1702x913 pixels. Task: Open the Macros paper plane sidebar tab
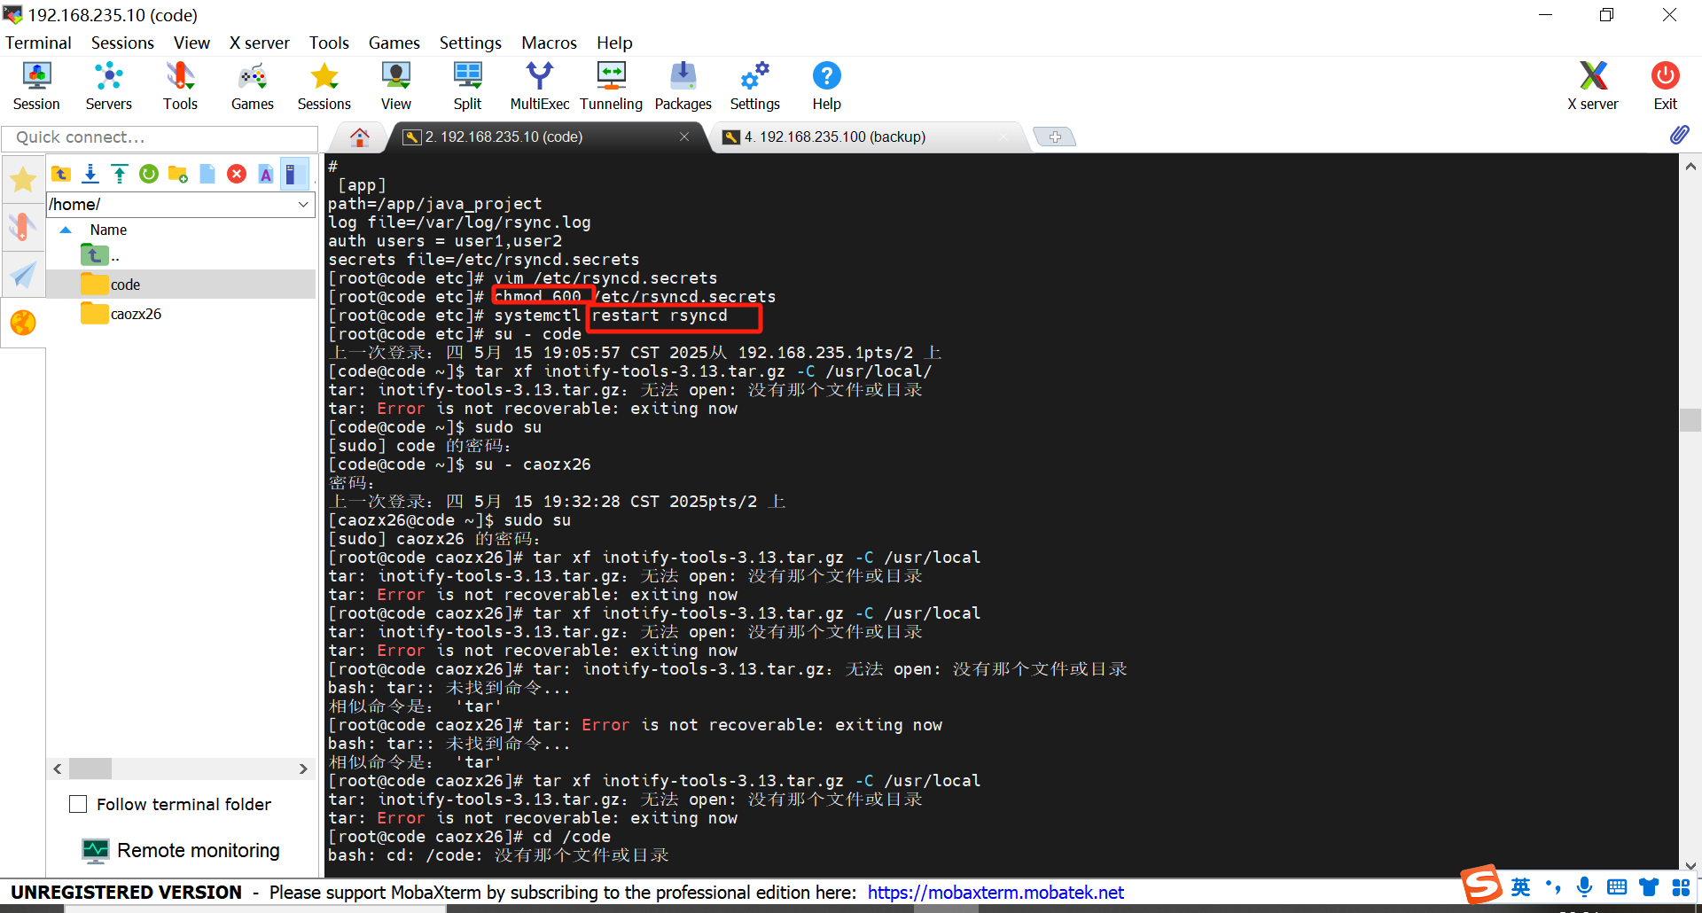pyautogui.click(x=23, y=275)
